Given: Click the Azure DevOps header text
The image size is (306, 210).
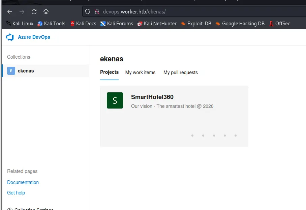Looking at the screenshot, I should tap(34, 37).
